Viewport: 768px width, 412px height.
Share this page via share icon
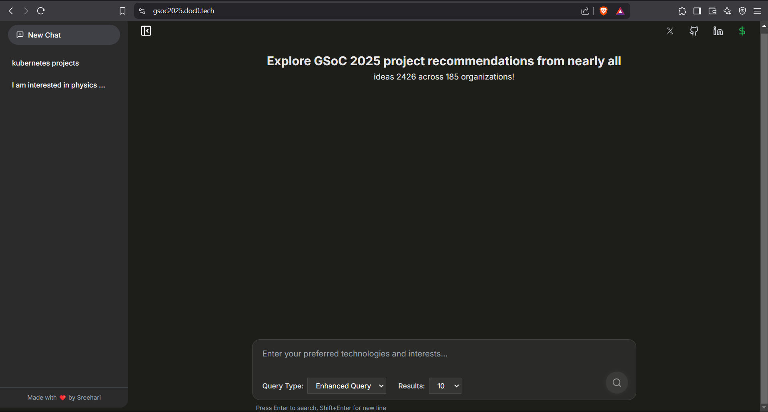(585, 11)
